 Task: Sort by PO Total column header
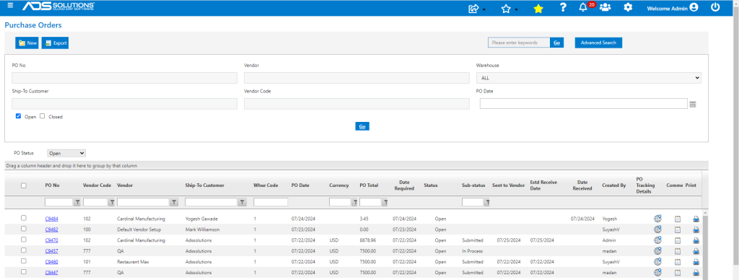click(x=369, y=185)
